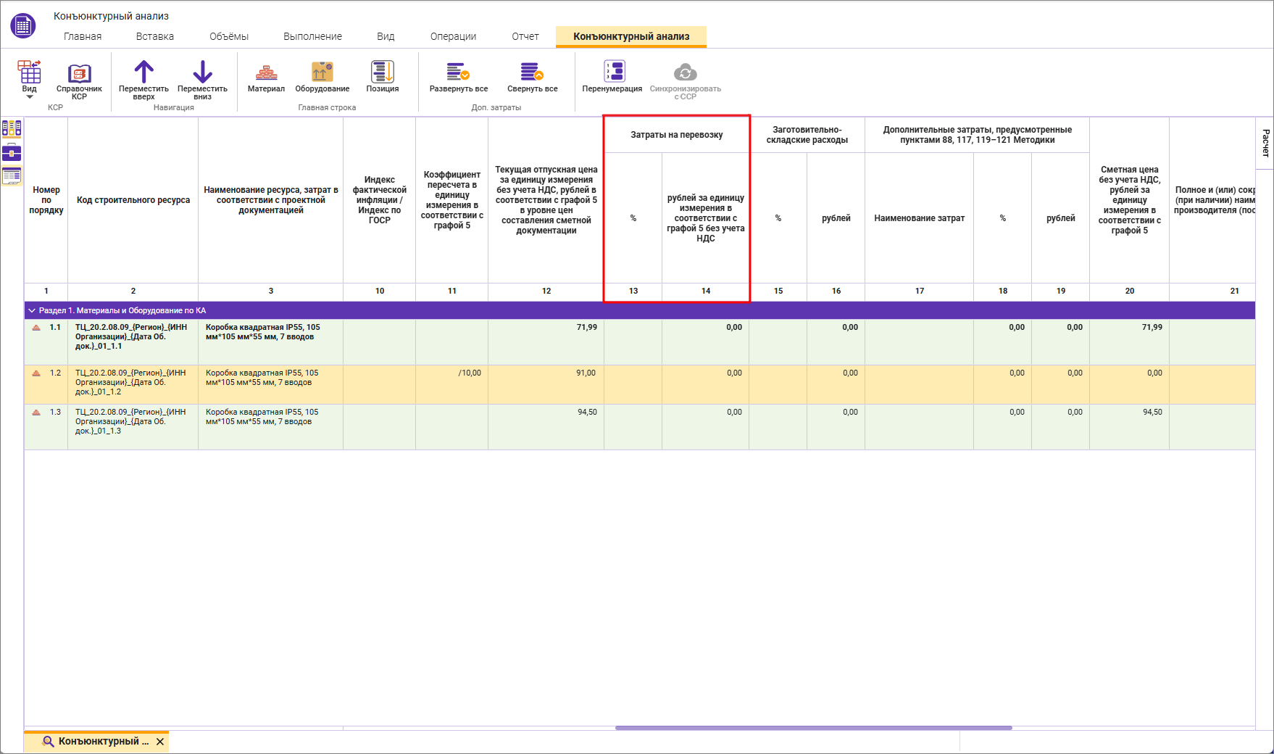This screenshot has height=754, width=1274.
Task: Click the horizontal scrollbar thumb
Action: pyautogui.click(x=813, y=728)
